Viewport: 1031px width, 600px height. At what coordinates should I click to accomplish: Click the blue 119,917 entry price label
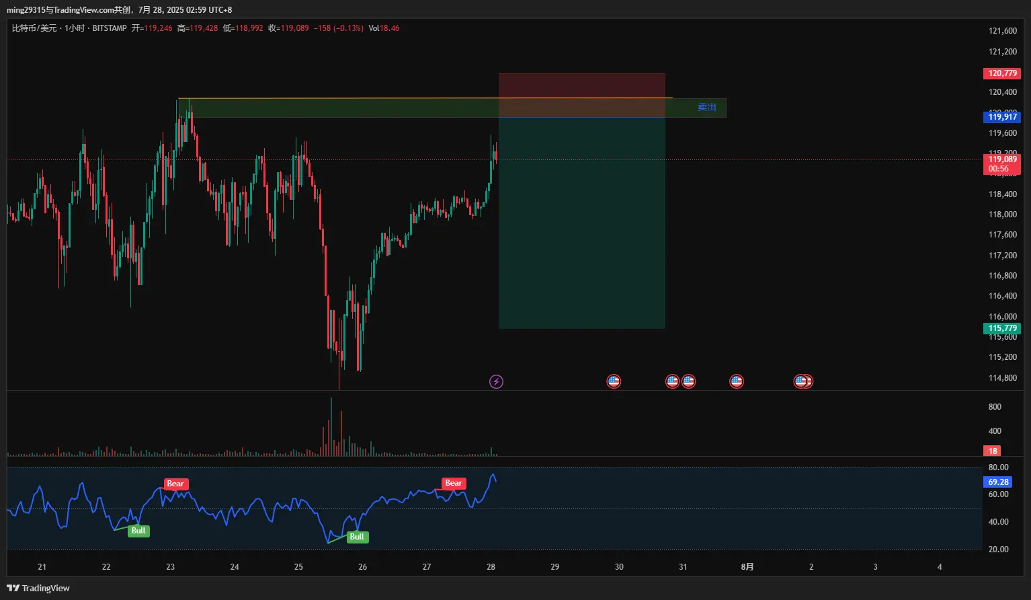coord(1002,117)
